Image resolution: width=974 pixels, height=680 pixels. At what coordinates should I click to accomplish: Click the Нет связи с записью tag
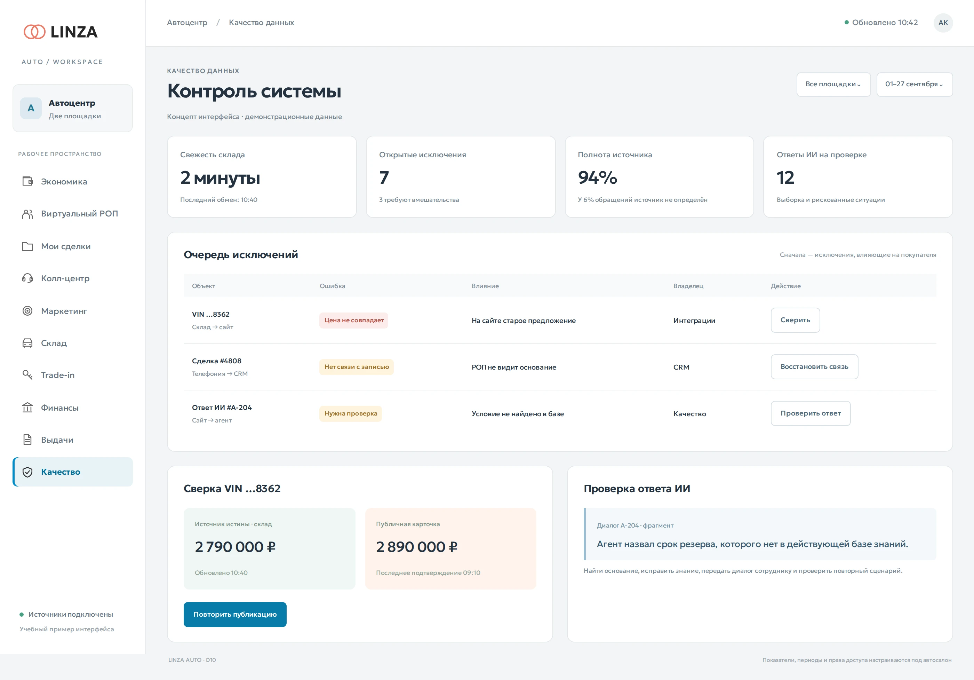tap(356, 367)
